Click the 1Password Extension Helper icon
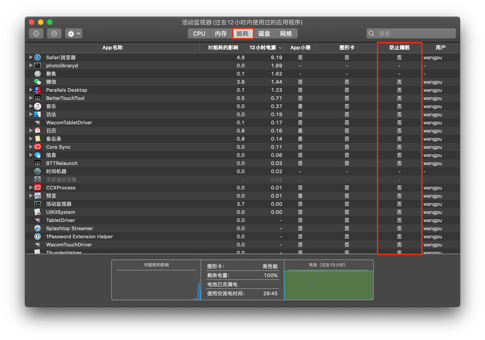 click(x=38, y=236)
